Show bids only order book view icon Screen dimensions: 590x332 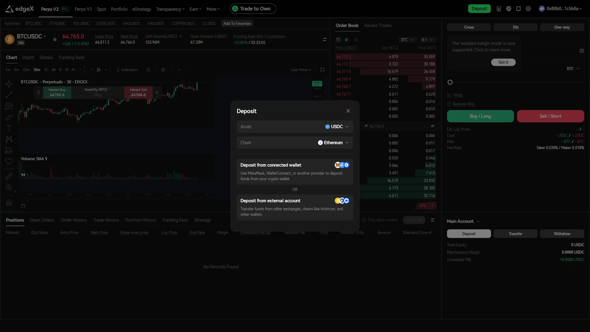(x=347, y=40)
